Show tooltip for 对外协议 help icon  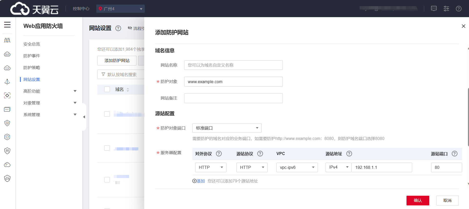[219, 154]
